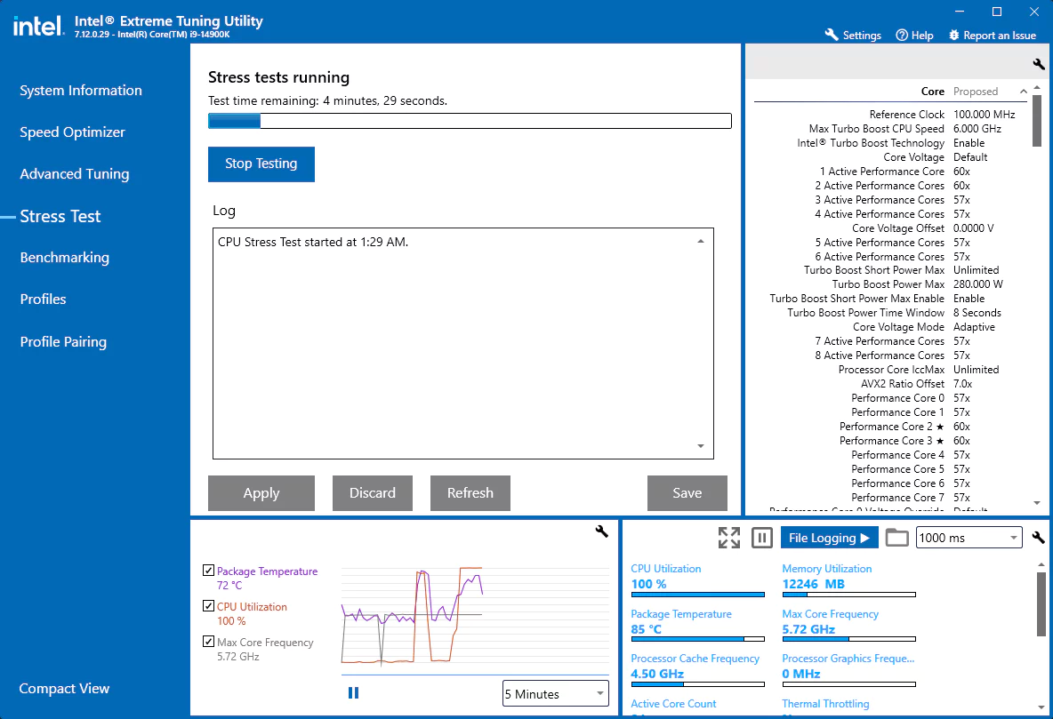Viewport: 1053px width, 719px height.
Task: Pause the system monitor readings
Action: pyautogui.click(x=761, y=538)
